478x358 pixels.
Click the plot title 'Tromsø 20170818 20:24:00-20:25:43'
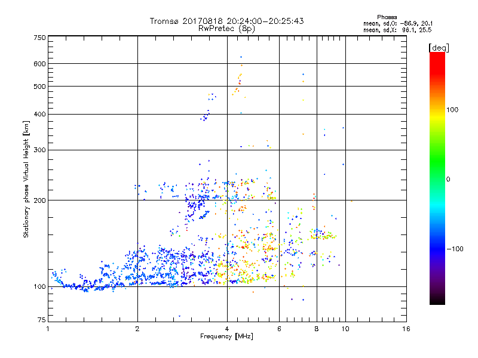pyautogui.click(x=226, y=21)
